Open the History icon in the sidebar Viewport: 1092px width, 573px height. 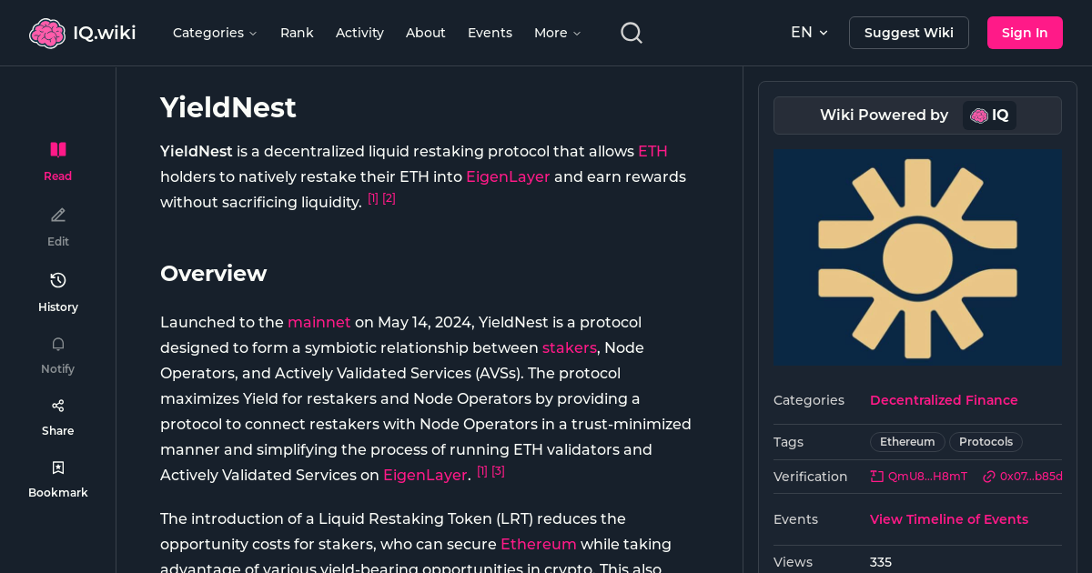57,280
